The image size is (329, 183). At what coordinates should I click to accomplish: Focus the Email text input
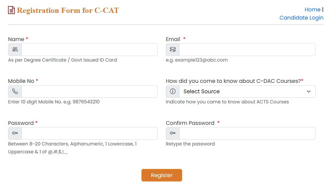tap(247, 49)
